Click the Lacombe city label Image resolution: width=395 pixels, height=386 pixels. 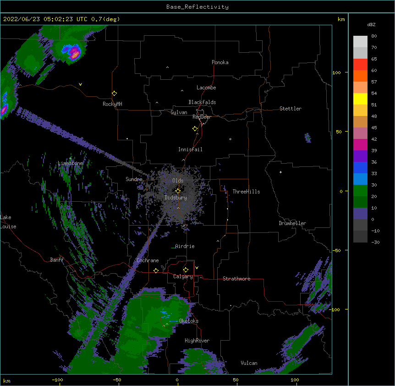[x=206, y=88]
